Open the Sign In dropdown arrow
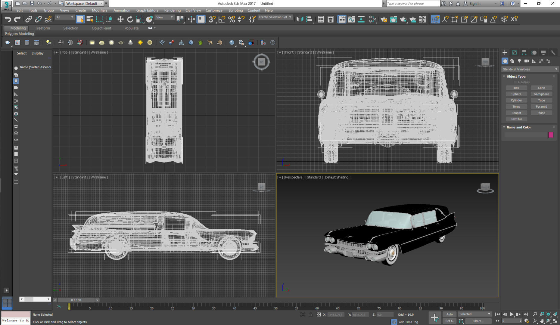The image size is (560, 325). 496,4
